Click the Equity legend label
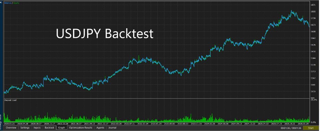320x131 pixels. [x=16, y=3]
